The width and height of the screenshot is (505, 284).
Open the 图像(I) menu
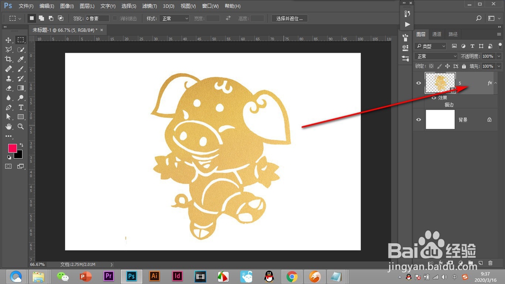pos(67,6)
